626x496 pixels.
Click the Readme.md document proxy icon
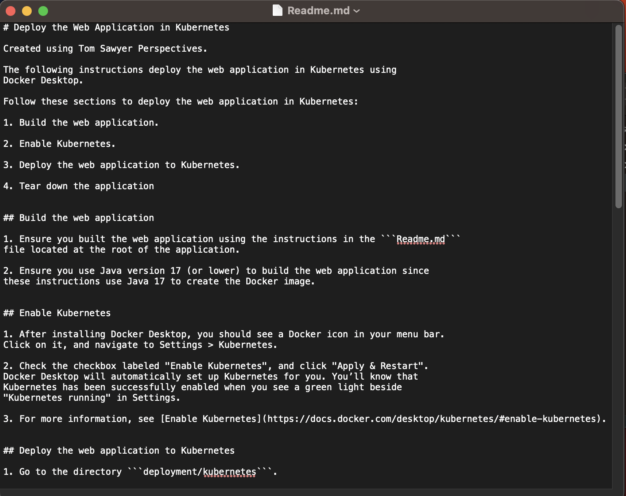coord(277,11)
